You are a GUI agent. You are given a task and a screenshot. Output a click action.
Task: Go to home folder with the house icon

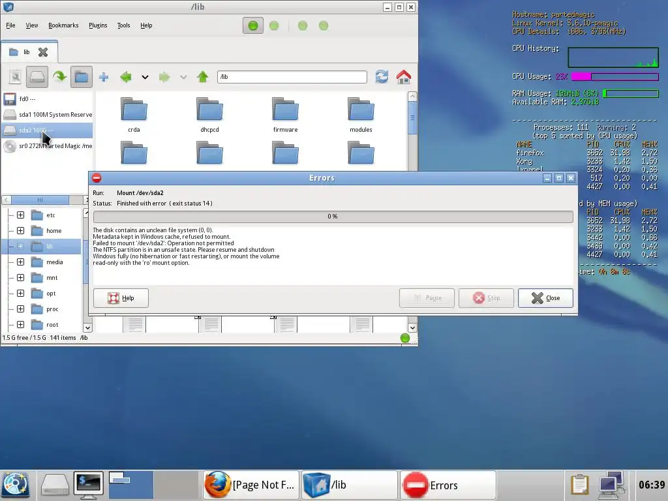point(403,77)
